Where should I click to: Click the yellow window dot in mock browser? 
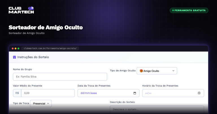point(16,48)
